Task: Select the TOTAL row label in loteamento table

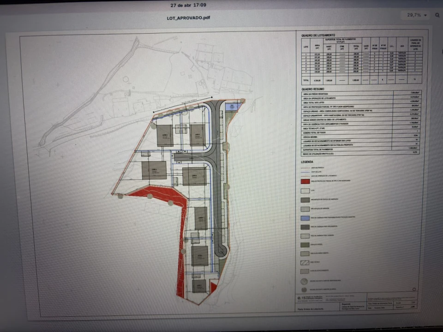Action: click(x=305, y=79)
